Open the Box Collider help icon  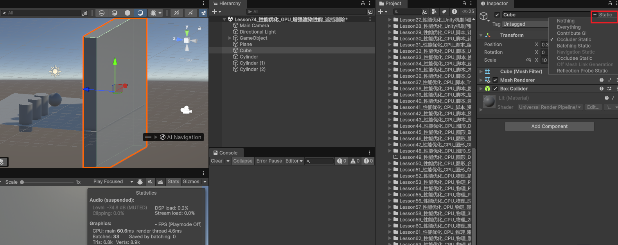point(602,89)
